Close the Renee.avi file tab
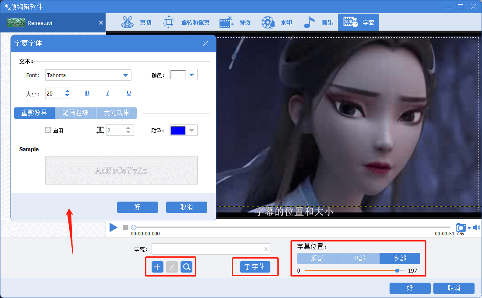Viewport: 482px width, 298px height. pyautogui.click(x=101, y=23)
